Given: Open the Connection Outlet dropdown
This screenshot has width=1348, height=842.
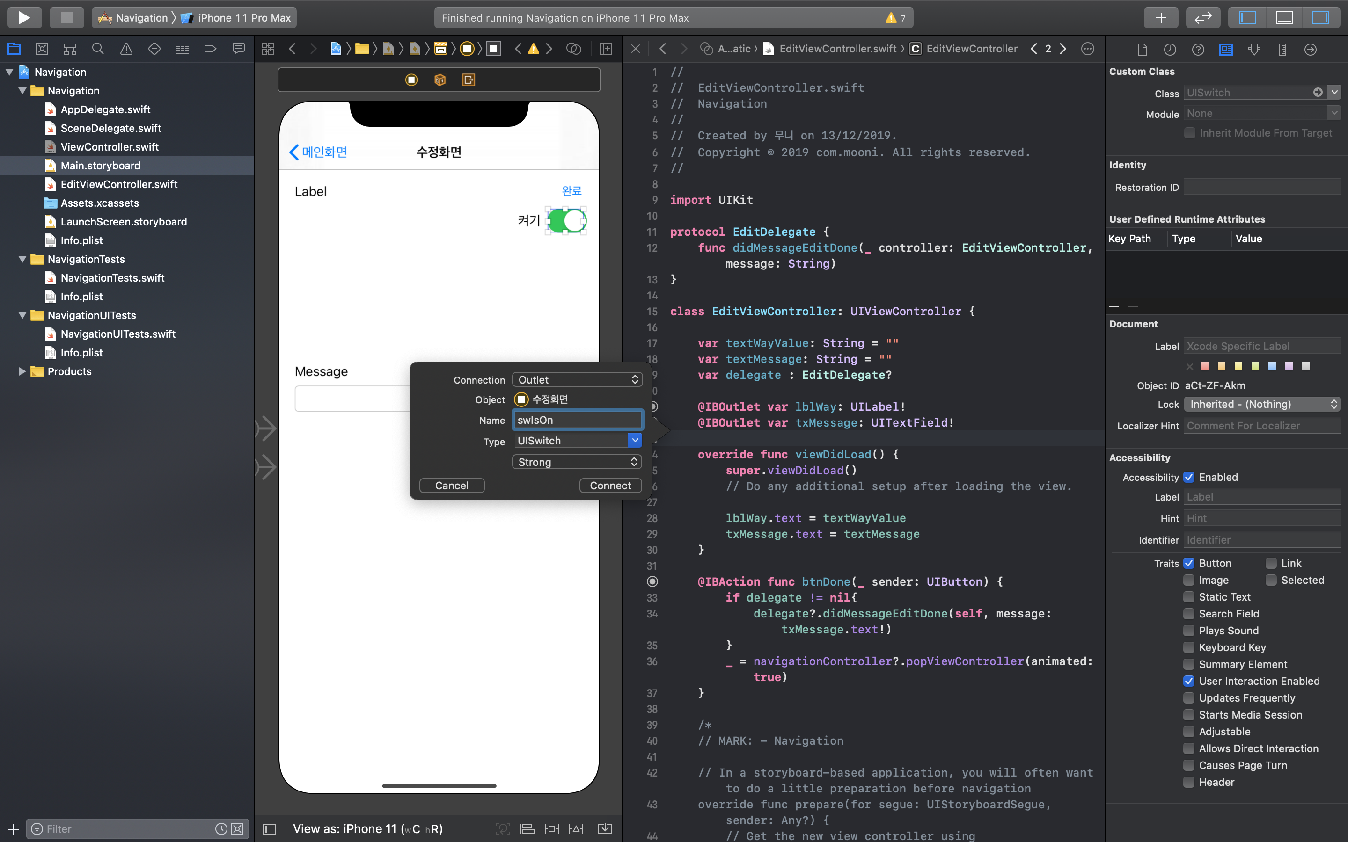Looking at the screenshot, I should click(577, 380).
